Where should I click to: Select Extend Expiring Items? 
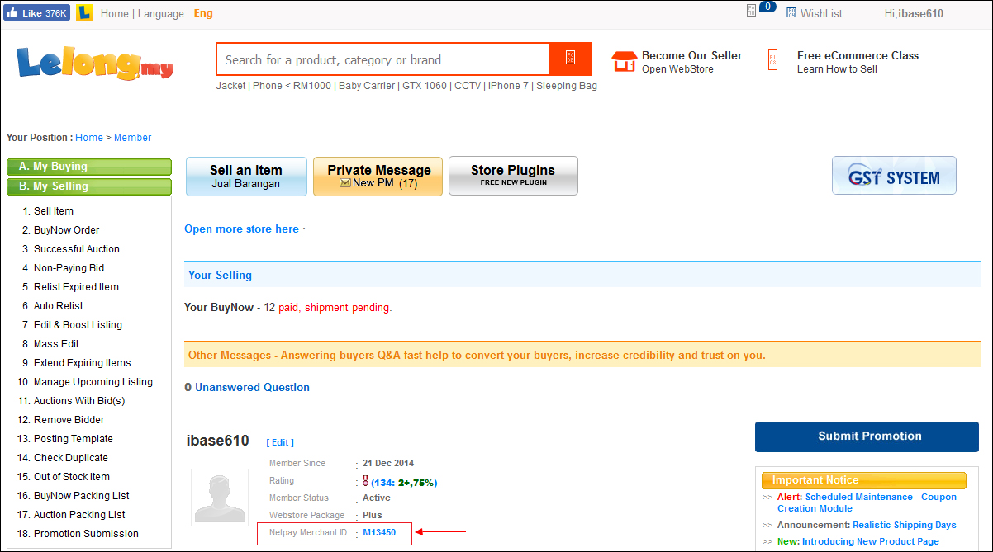click(83, 363)
